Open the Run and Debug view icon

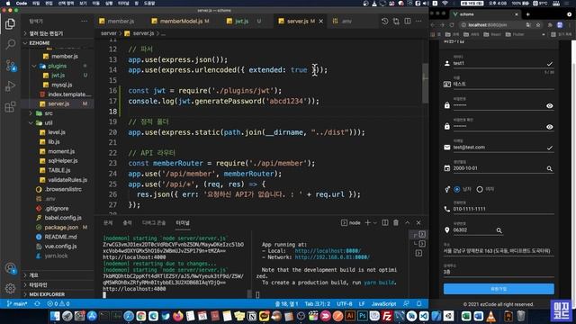point(10,86)
